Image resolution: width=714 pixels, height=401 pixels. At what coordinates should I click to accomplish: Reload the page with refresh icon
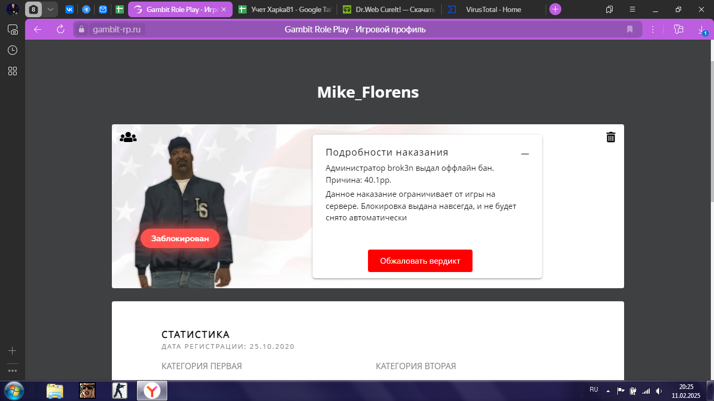tap(61, 29)
